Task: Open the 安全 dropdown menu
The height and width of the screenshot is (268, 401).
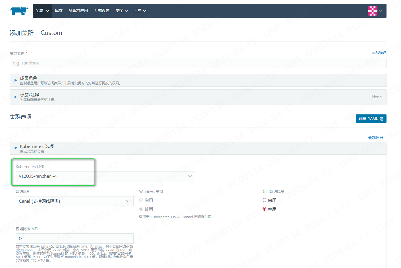Action: (121, 11)
